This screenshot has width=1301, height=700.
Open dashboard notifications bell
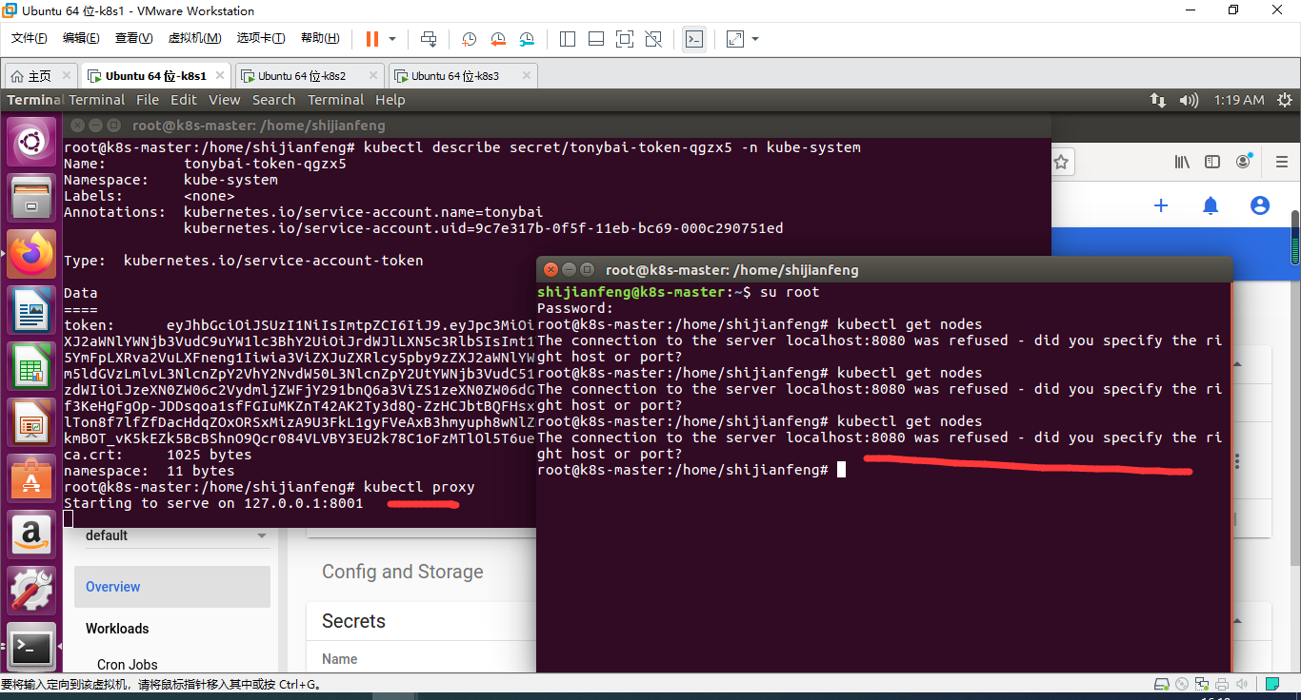tap(1211, 205)
